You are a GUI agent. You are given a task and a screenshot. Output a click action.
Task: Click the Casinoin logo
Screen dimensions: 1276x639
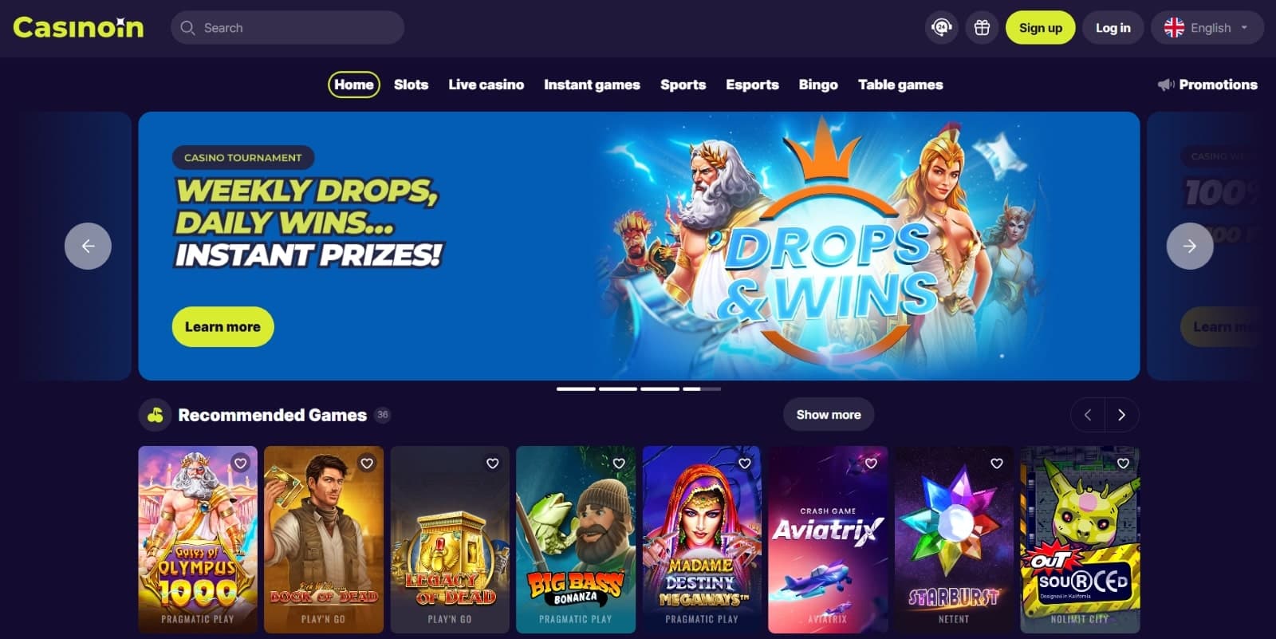(x=78, y=28)
